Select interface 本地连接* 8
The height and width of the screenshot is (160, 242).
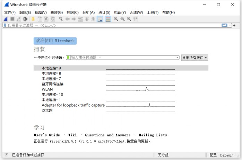pyautogui.click(x=121, y=73)
